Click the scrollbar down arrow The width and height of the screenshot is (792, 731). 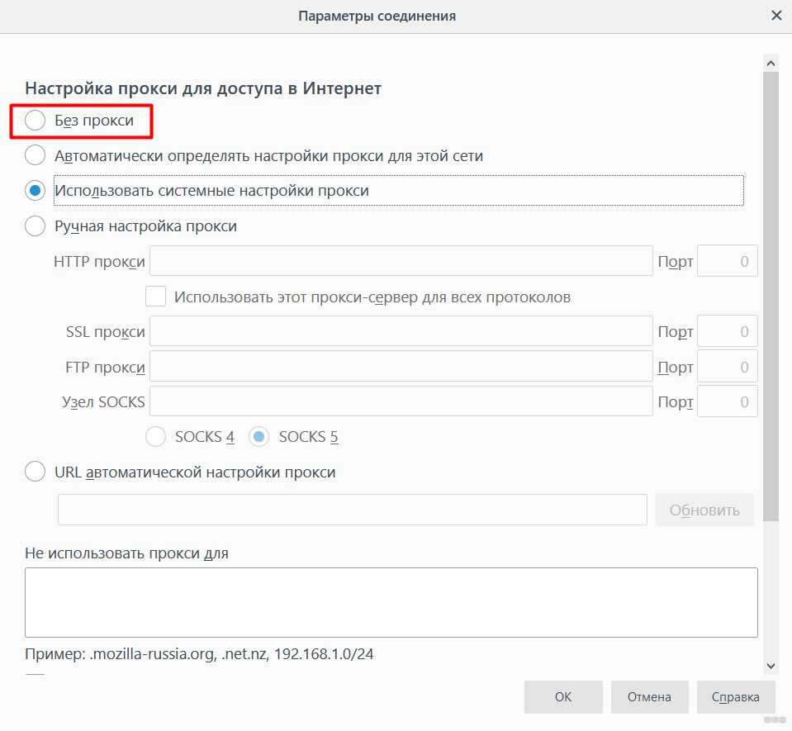771,666
